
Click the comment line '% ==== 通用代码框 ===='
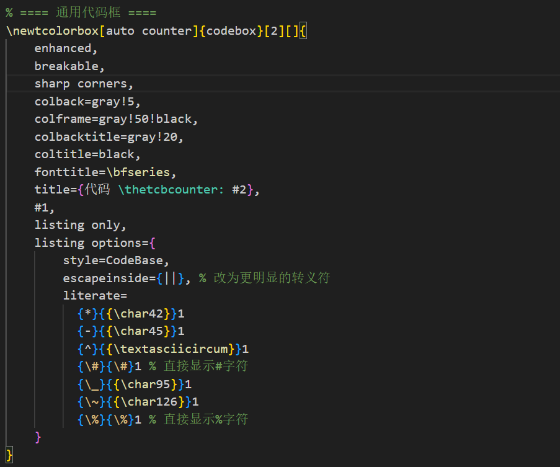[x=81, y=13]
